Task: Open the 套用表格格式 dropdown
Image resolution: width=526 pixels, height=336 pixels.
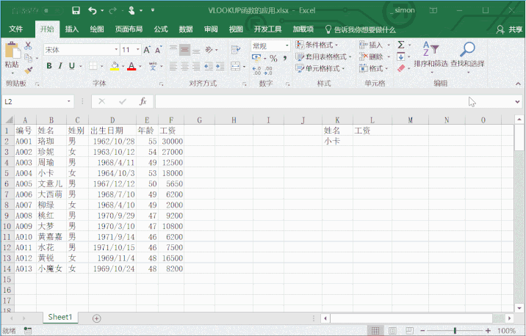Action: pyautogui.click(x=323, y=56)
